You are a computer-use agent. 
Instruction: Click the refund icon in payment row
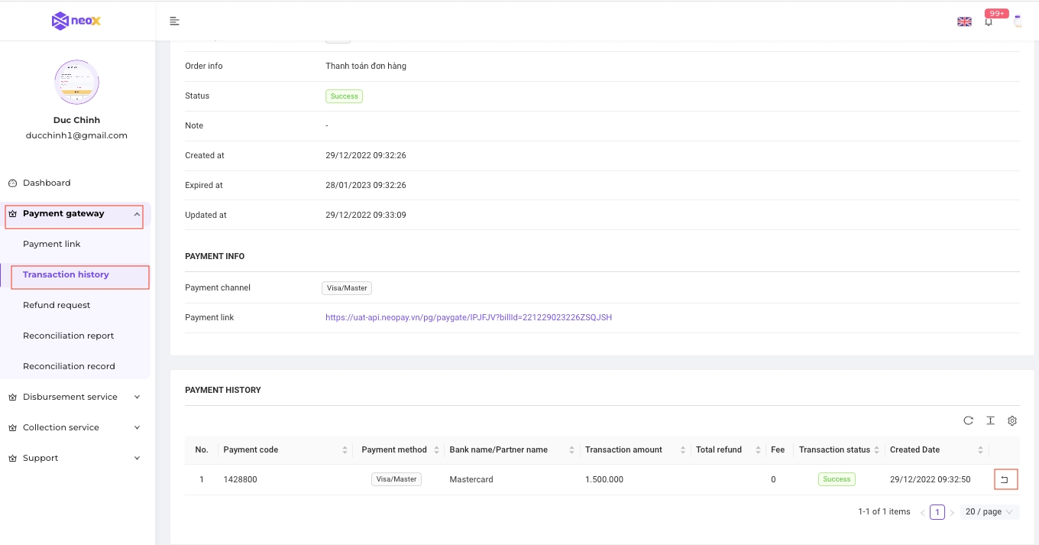click(1005, 480)
